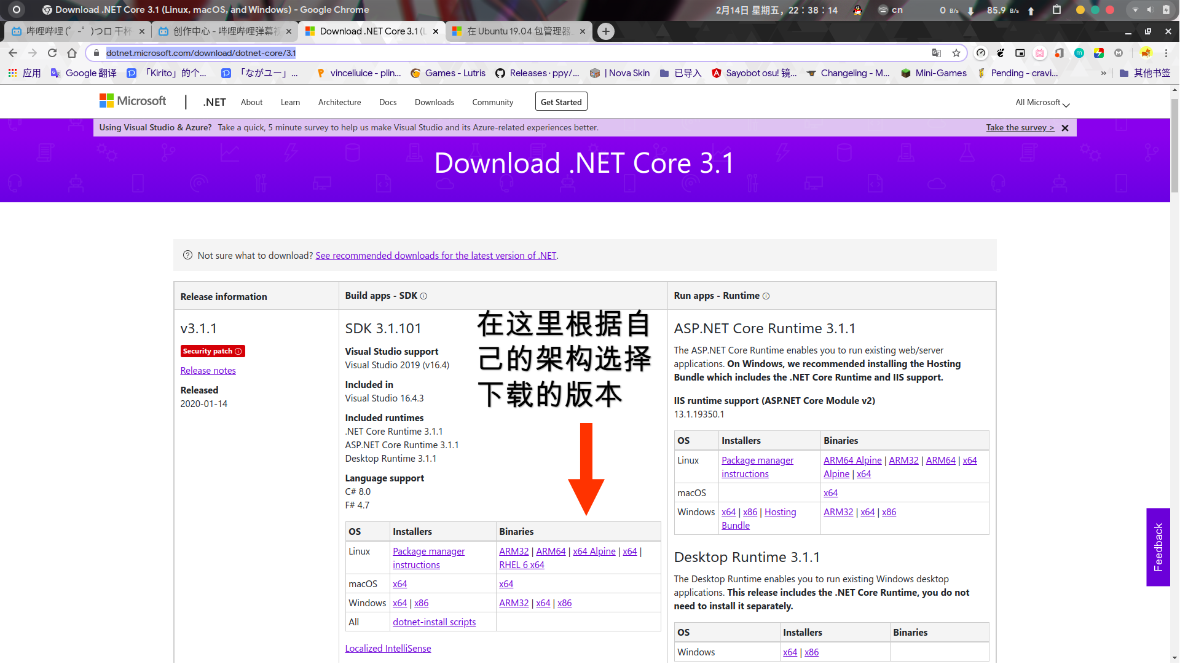
Task: Switch to the 创作中心 tab
Action: point(224,31)
